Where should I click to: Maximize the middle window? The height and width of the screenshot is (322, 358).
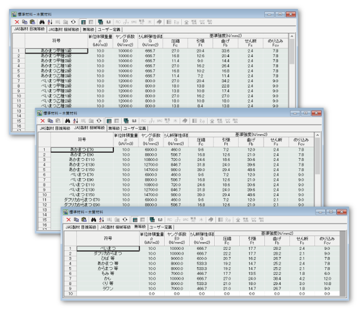(x=305, y=113)
